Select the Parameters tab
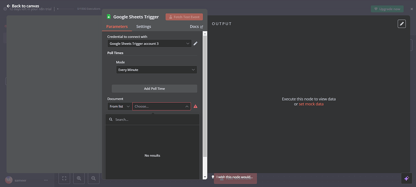This screenshot has height=187, width=416. click(x=117, y=27)
